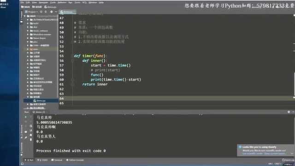Open the Refactor menu

62,2
